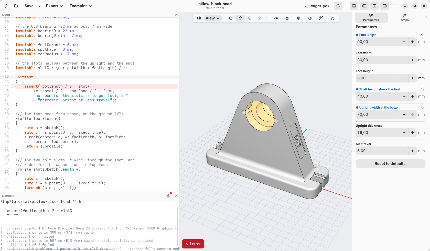The width and height of the screenshot is (430, 251).
Task: Click the eager-yak robot agent label
Action: [317, 6]
